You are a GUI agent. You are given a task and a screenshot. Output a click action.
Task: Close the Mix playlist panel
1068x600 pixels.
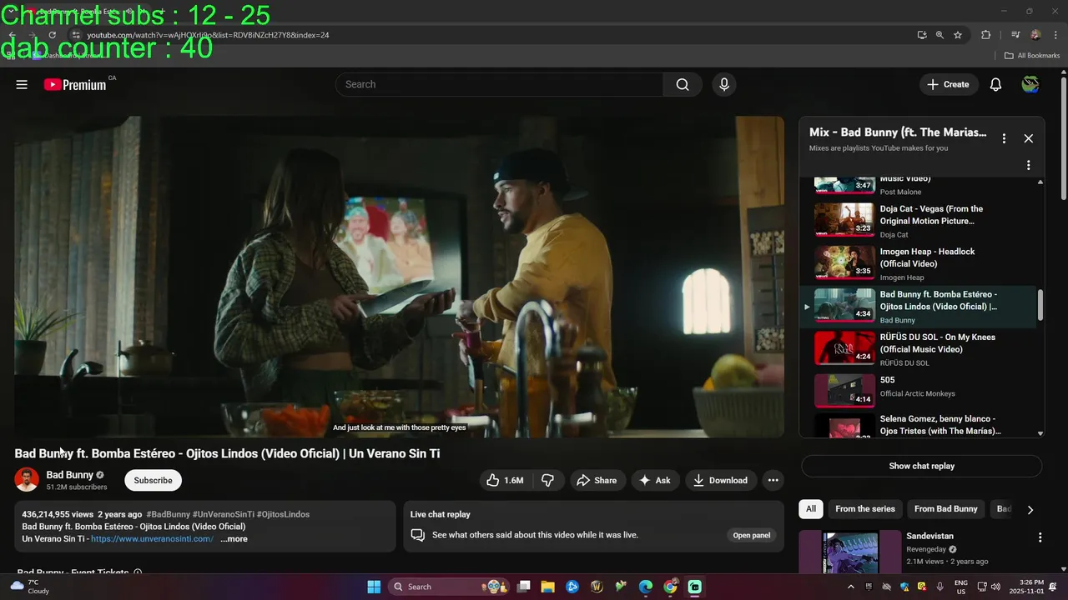point(1028,138)
